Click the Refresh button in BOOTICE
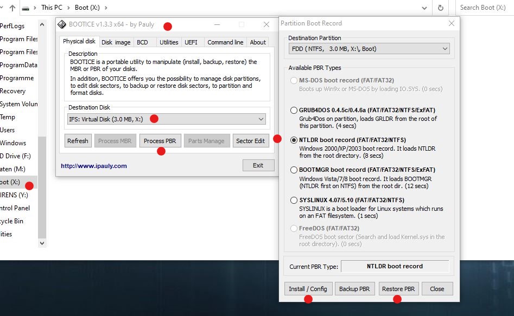 (78, 141)
